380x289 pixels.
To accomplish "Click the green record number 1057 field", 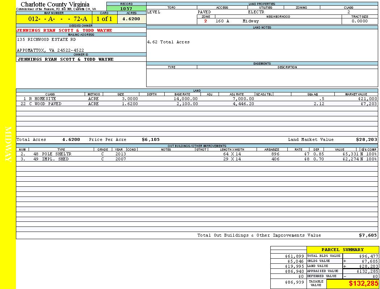I will click(126, 8).
